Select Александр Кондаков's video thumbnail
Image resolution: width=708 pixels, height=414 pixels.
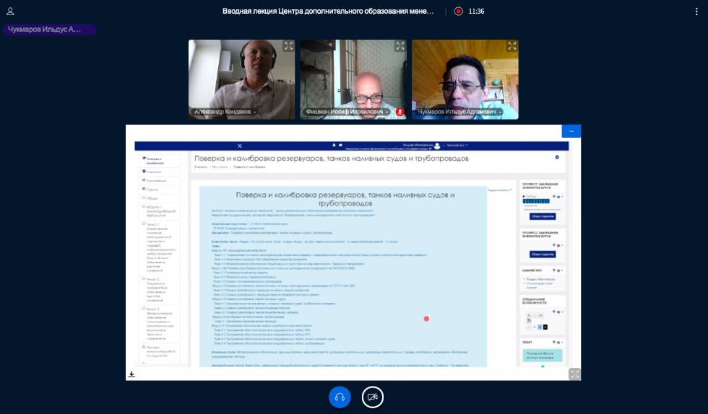tap(241, 76)
